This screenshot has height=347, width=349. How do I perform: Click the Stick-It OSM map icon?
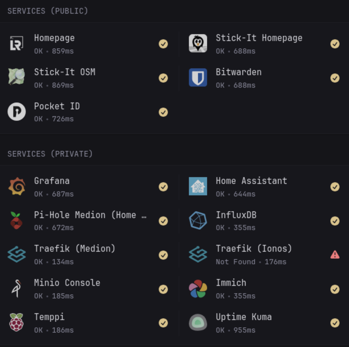point(17,77)
